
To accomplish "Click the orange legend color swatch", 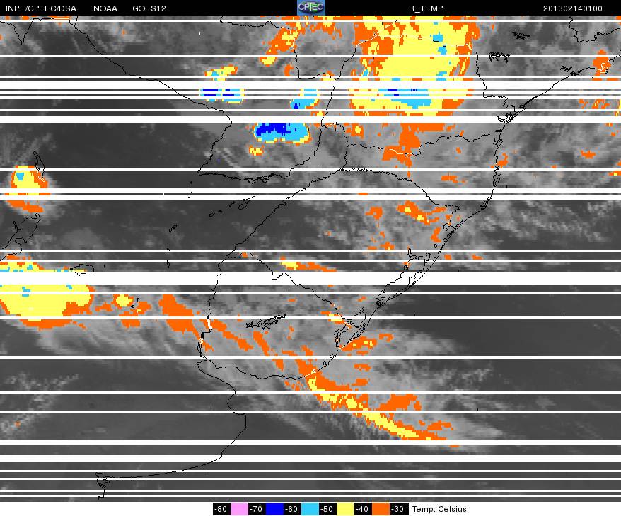I will [x=381, y=509].
